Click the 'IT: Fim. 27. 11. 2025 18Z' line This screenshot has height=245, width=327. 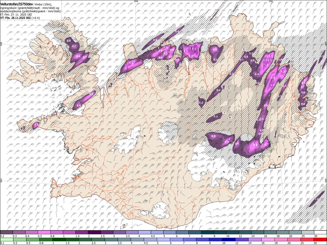(16, 15)
